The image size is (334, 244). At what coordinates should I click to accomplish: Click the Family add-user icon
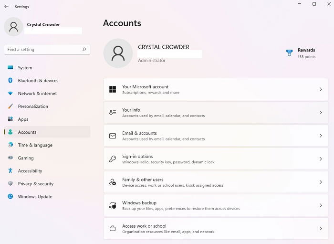point(113,182)
